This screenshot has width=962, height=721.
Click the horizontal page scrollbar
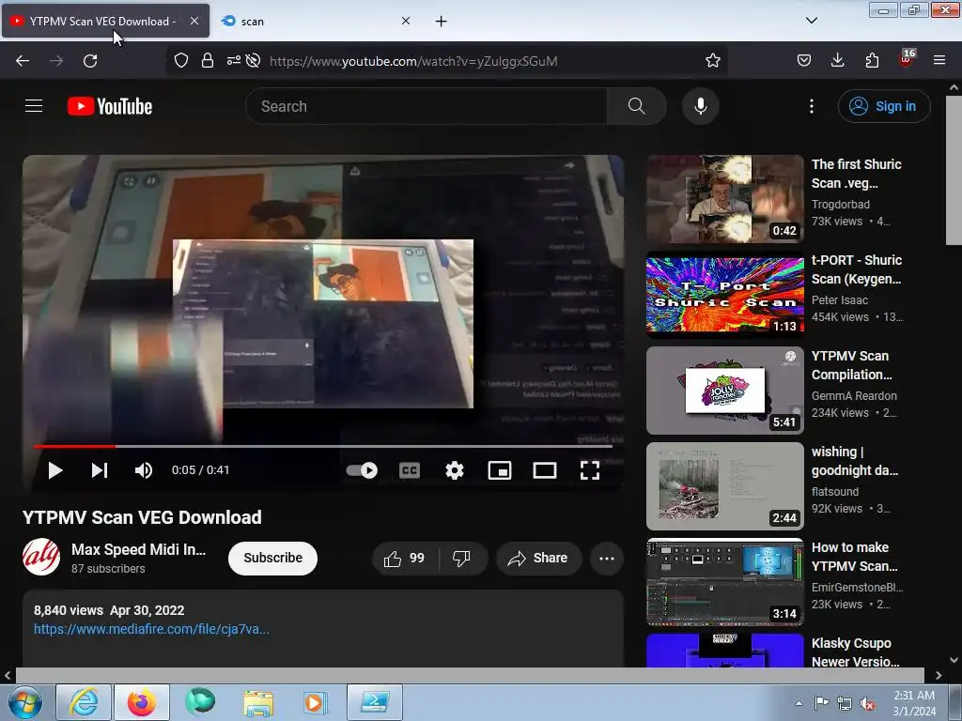tap(470, 675)
